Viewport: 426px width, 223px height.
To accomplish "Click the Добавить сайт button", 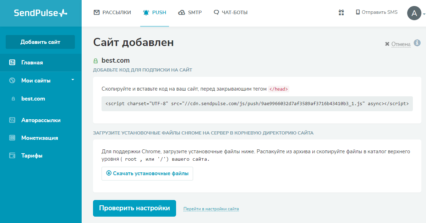I will point(40,42).
